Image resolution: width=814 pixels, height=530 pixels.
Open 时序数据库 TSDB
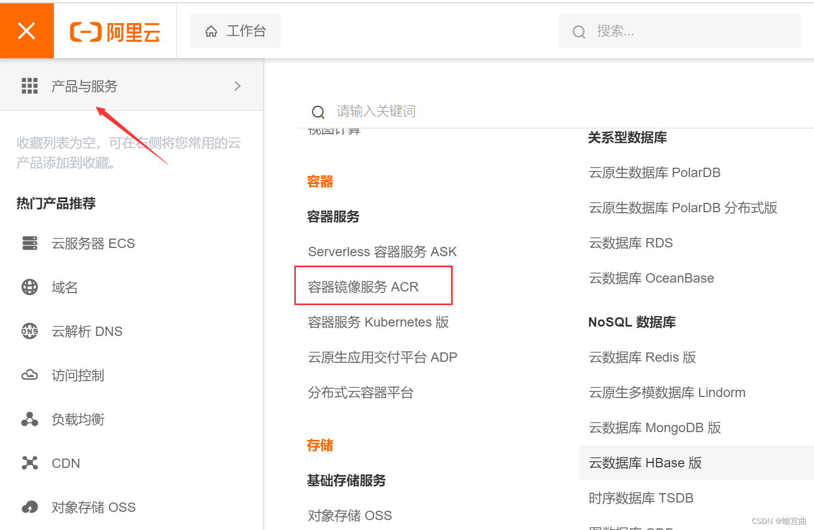click(x=641, y=498)
